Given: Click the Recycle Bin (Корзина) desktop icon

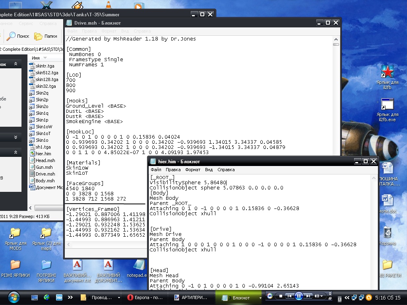Looking at the screenshot, I should tap(388, 232).
